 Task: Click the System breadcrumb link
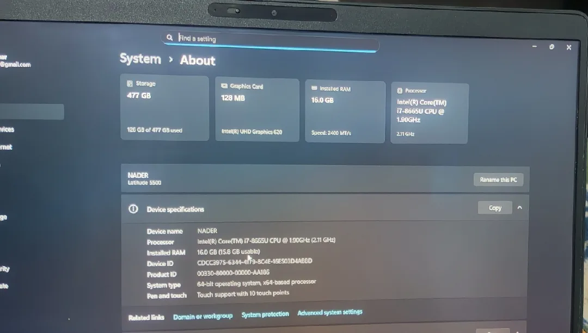(x=140, y=59)
